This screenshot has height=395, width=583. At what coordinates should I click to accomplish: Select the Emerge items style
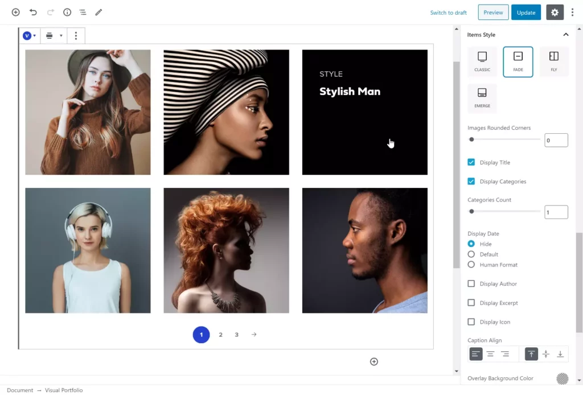tap(482, 98)
